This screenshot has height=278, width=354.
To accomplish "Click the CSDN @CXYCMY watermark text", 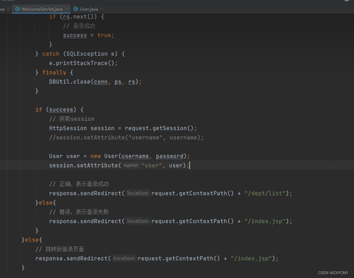I will 334,272.
